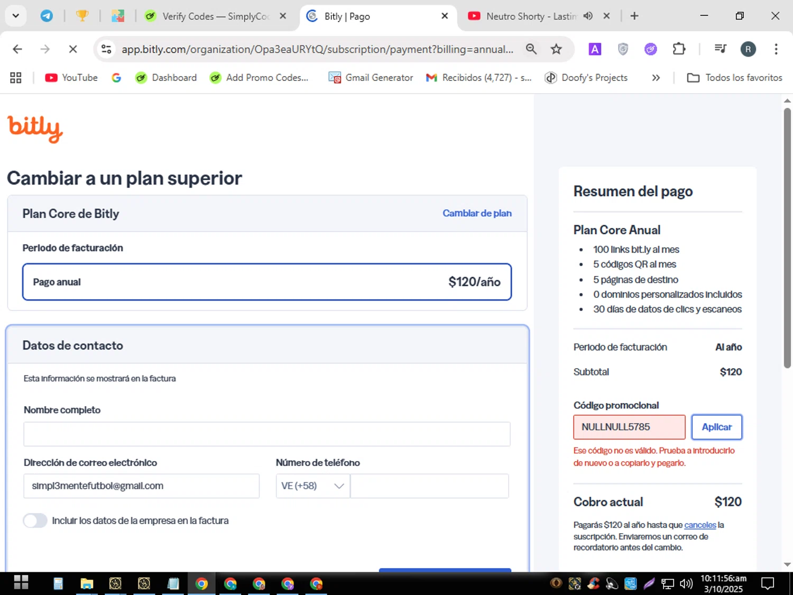Expand hidden bookmarks chevron

[656, 78]
